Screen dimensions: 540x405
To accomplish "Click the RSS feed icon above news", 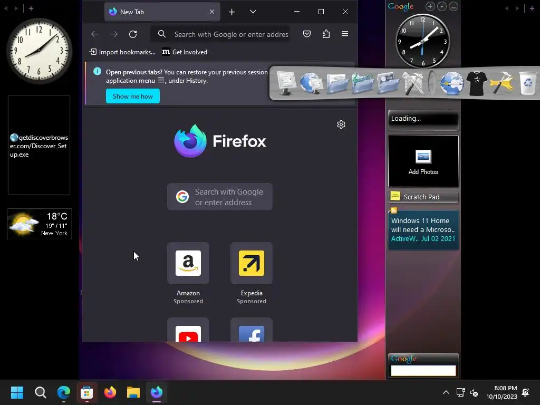I will pyautogui.click(x=394, y=210).
